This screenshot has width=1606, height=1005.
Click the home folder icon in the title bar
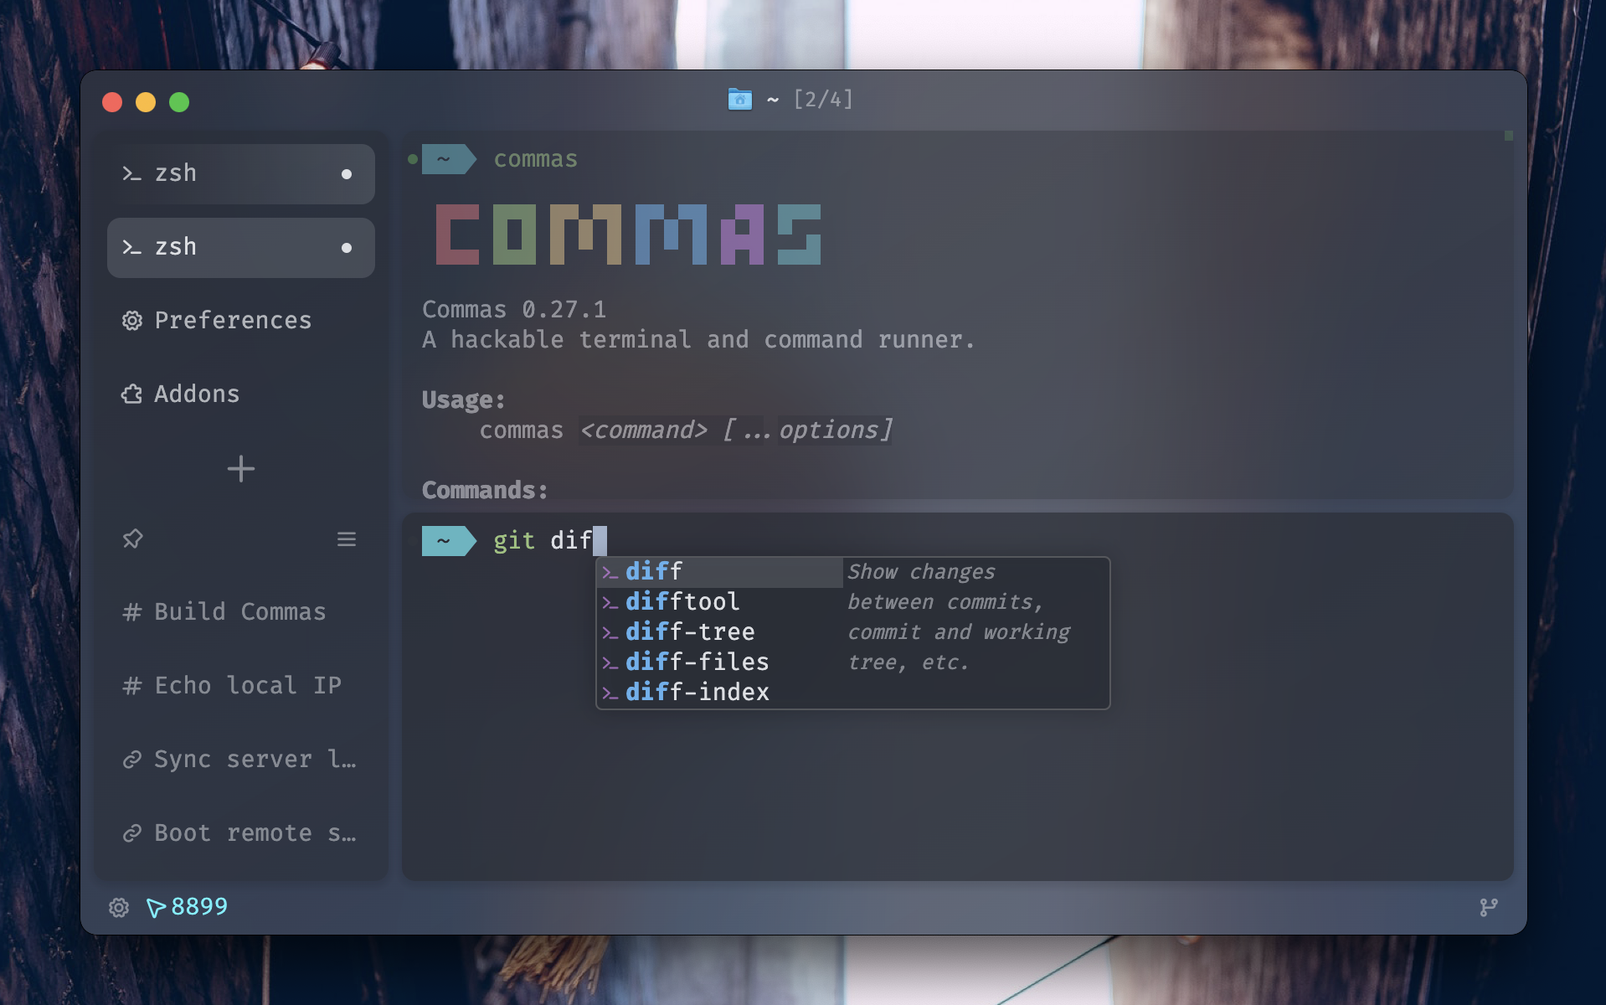coord(740,99)
